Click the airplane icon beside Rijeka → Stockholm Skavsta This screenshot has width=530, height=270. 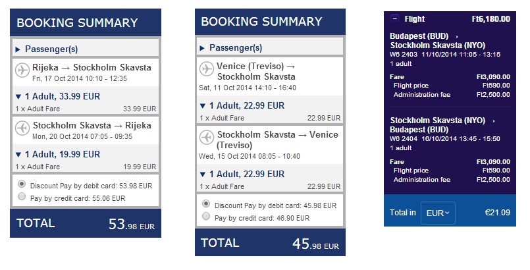click(x=22, y=71)
